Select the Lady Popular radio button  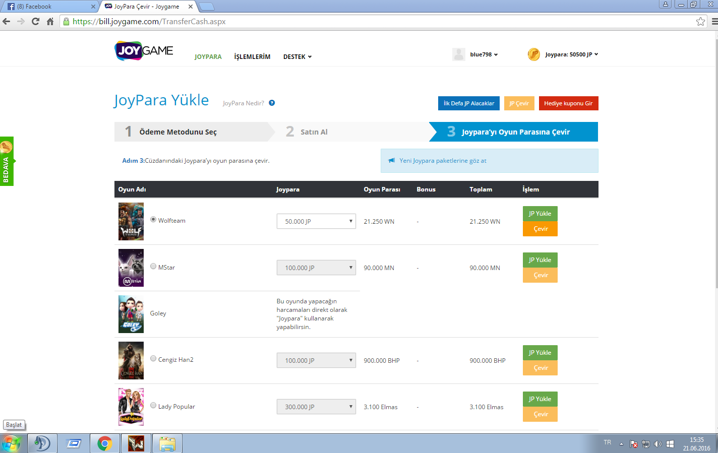pos(153,406)
